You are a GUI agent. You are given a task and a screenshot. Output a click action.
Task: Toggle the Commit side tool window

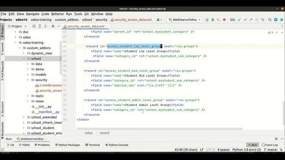pos(2,48)
